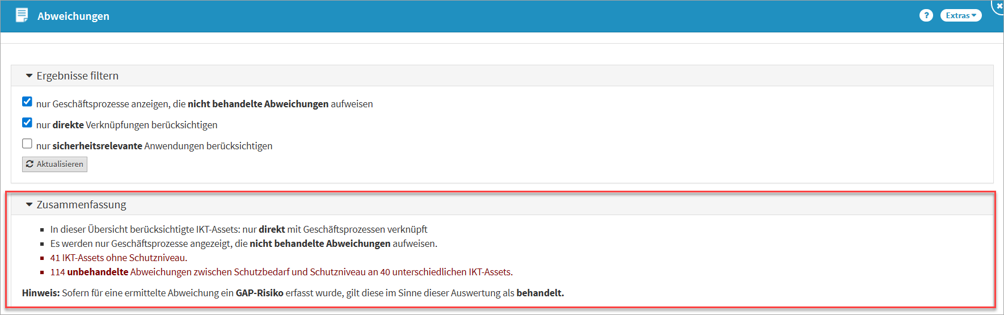Collapse the Zusammenfassung section arrow
1004x315 pixels.
point(29,205)
